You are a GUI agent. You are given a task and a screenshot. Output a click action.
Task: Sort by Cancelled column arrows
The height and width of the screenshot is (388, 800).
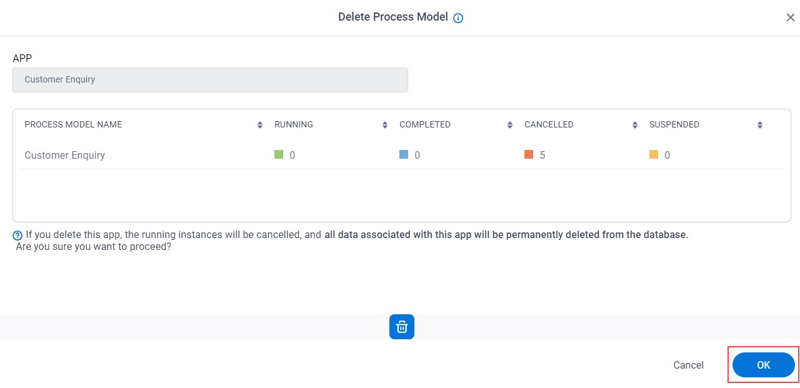635,125
